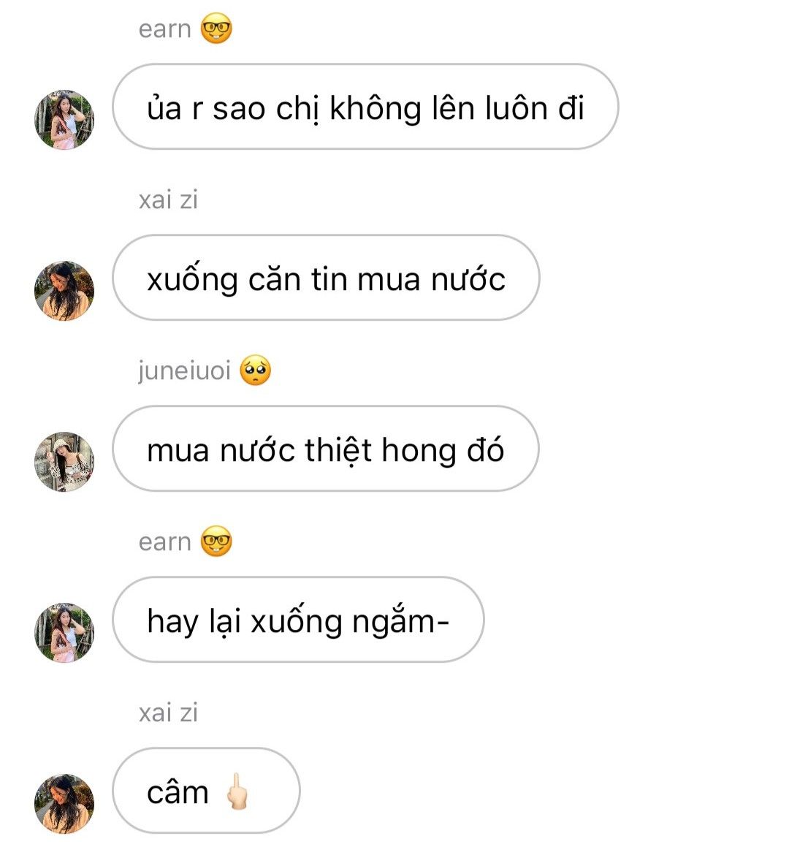
Task: Tap the first 'earn' sender name
Action: [x=164, y=29]
